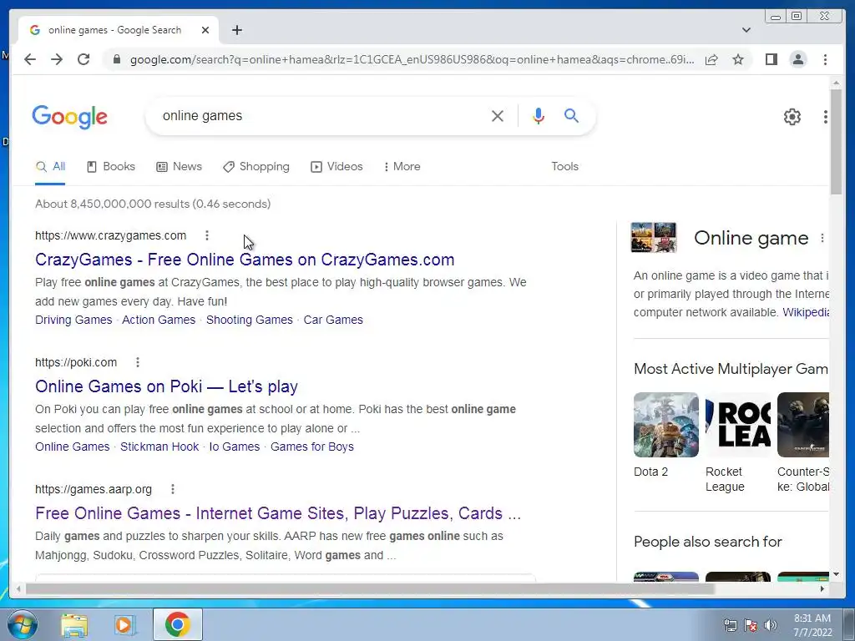Viewport: 855px width, 641px height.
Task: View site information via the lock icon
Action: (x=116, y=59)
